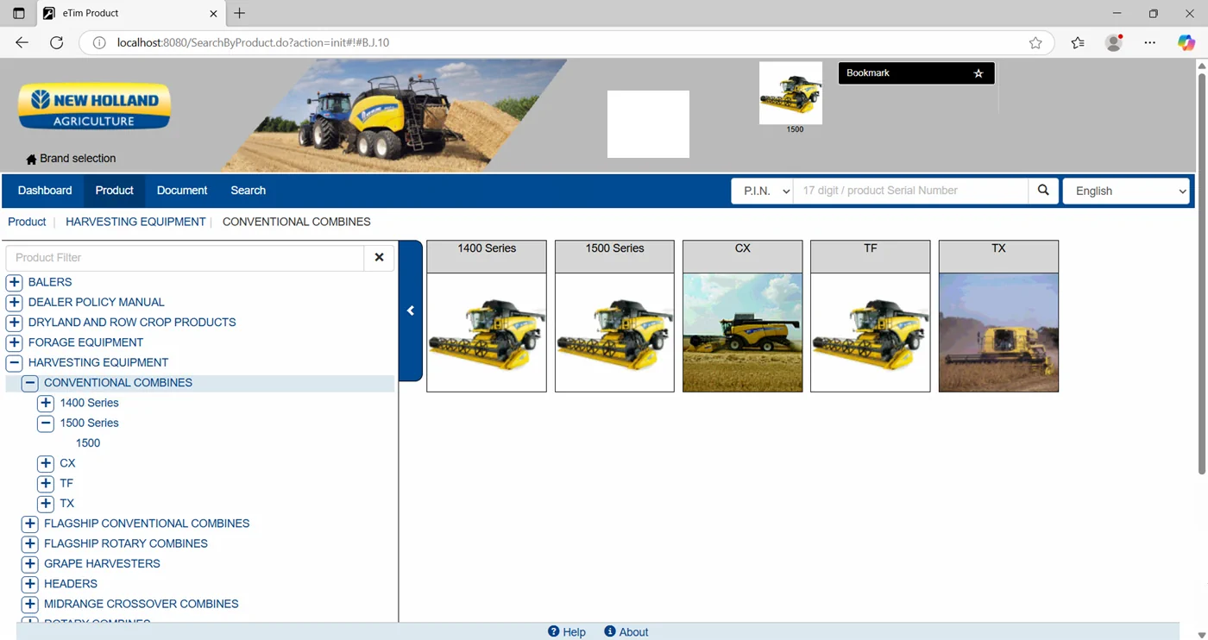Screen dimensions: 1208x640
Task: Expand the BALERS tree node
Action: pos(14,282)
